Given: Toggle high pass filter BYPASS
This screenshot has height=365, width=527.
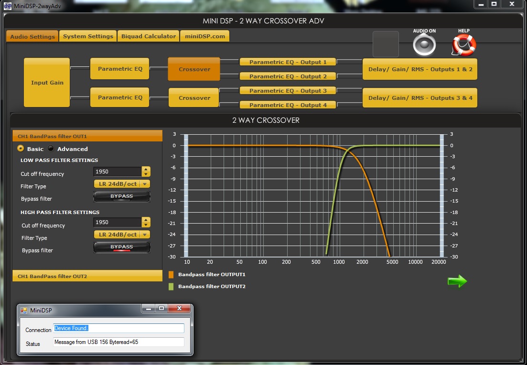Looking at the screenshot, I should point(122,247).
